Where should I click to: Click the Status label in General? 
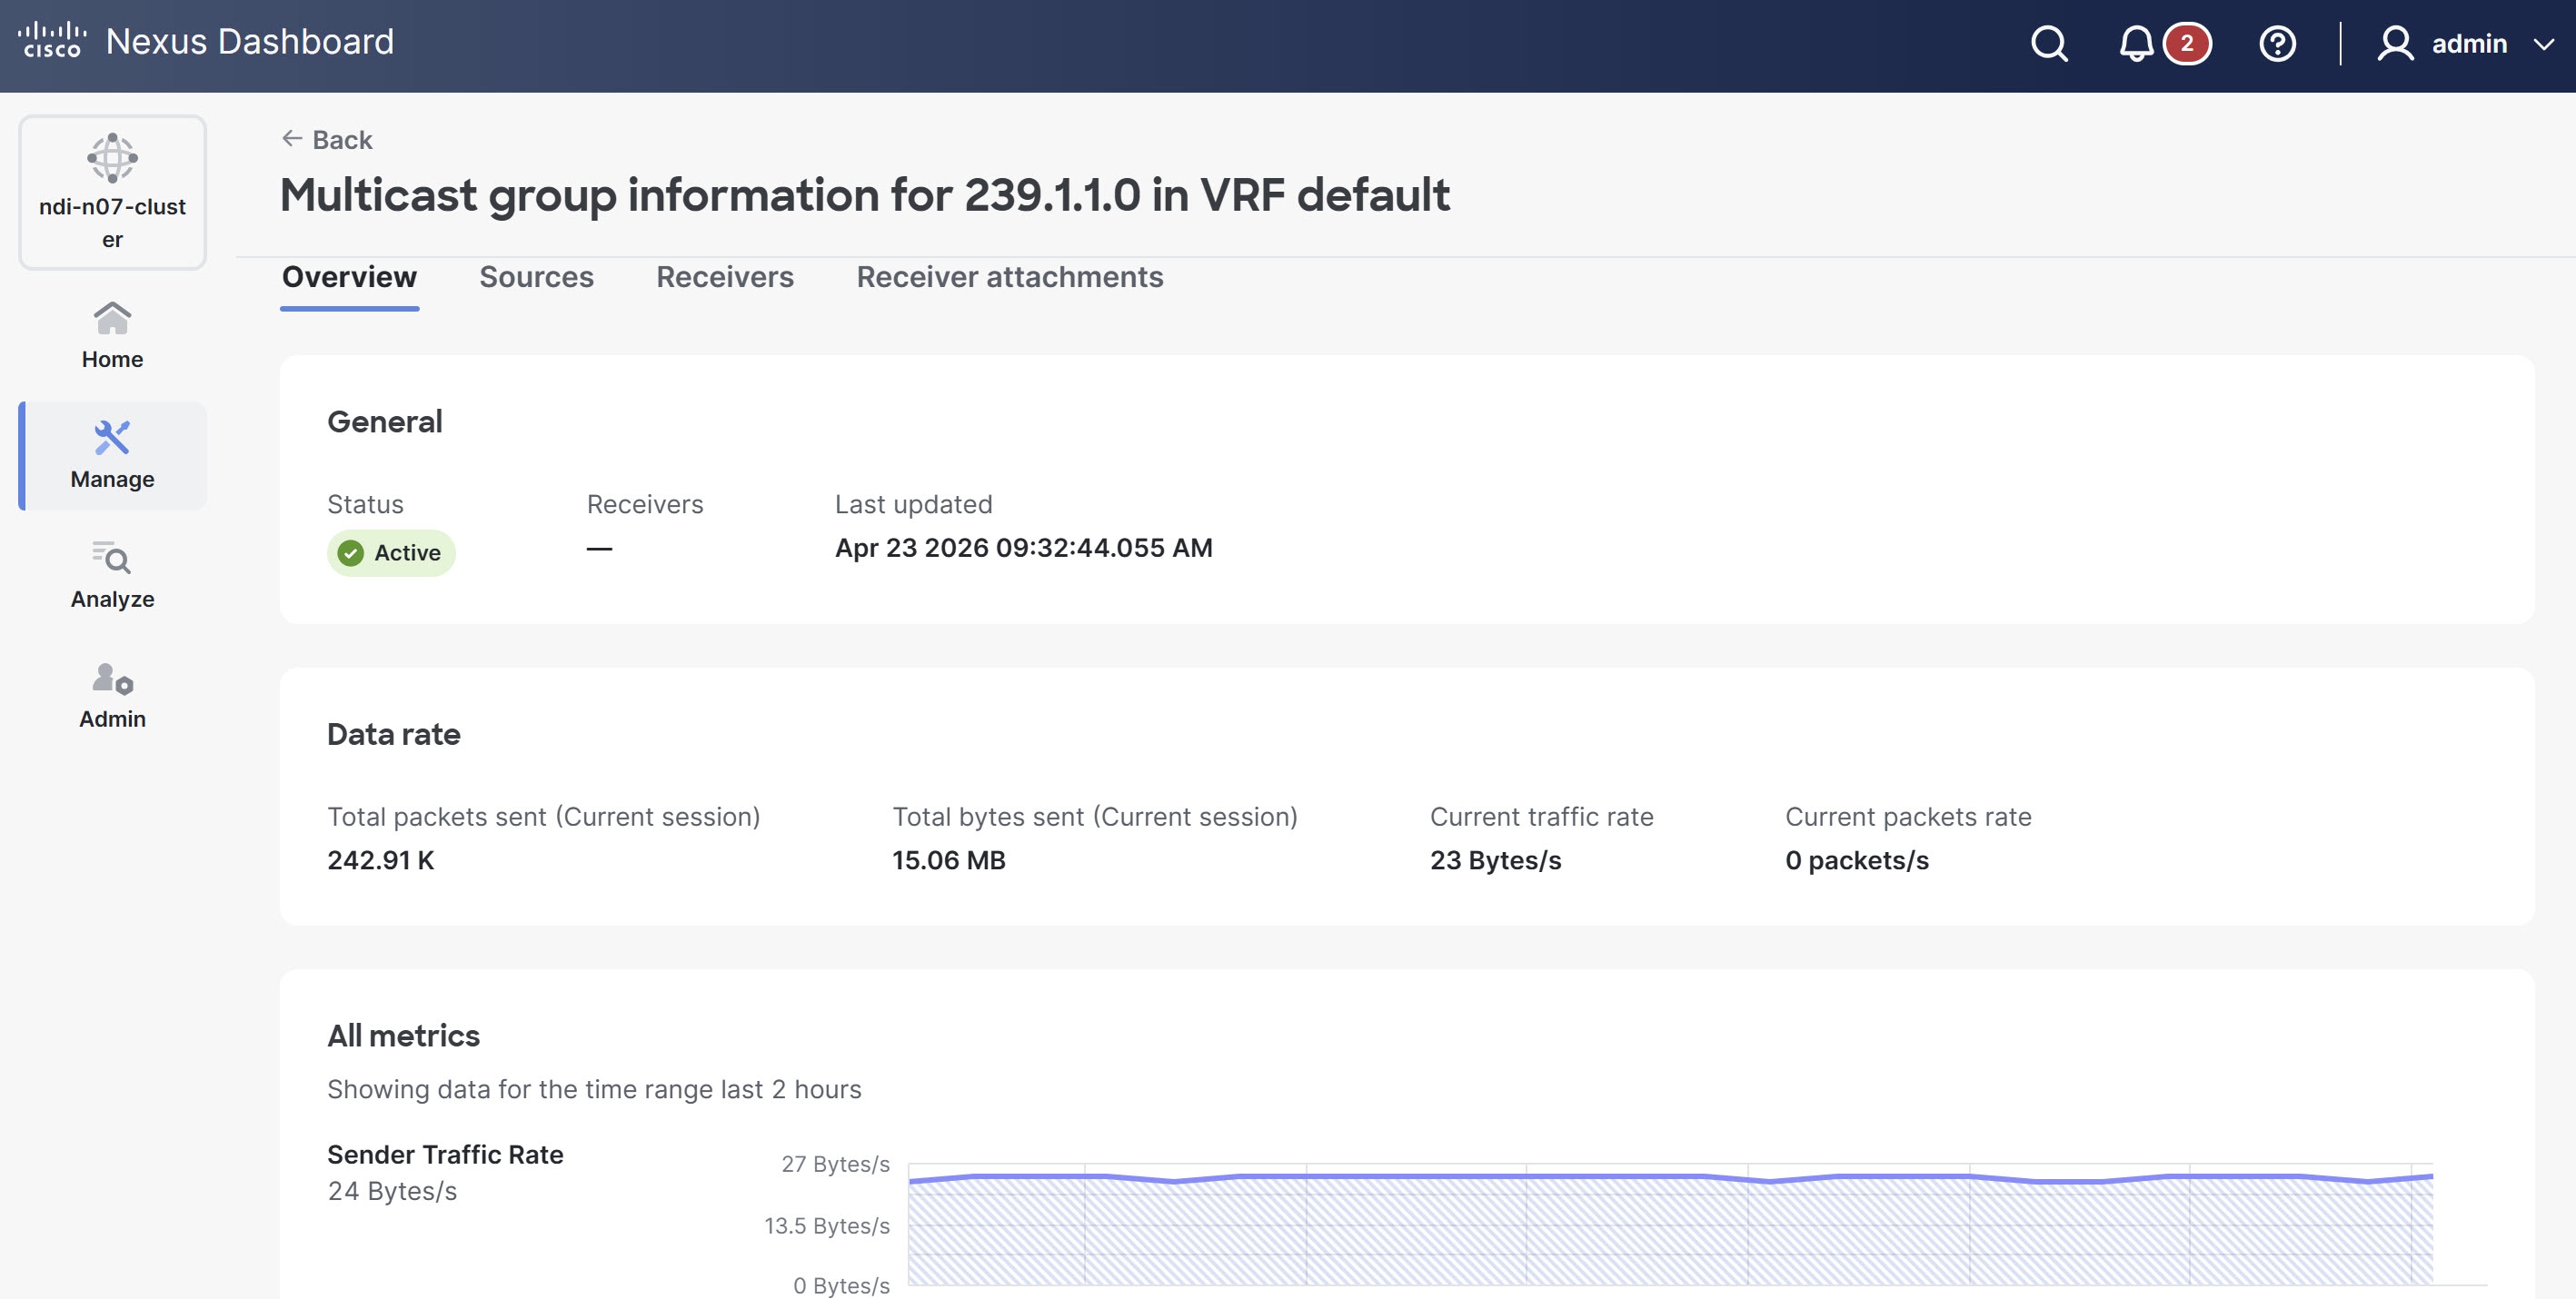pos(365,504)
